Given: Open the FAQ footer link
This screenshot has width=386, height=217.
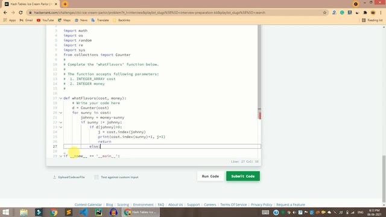Looking at the screenshot, I should [x=161, y=205].
